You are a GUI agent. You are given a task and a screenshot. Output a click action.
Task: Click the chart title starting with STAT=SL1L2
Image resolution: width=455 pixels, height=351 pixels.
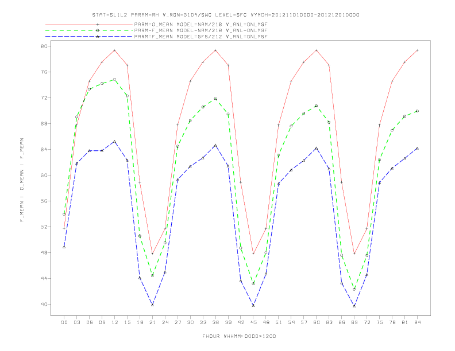(225, 15)
